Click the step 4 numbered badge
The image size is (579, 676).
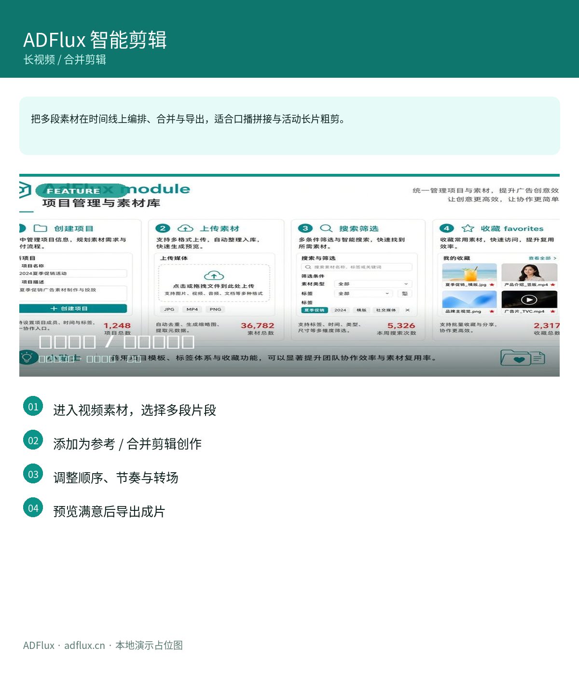pos(446,228)
